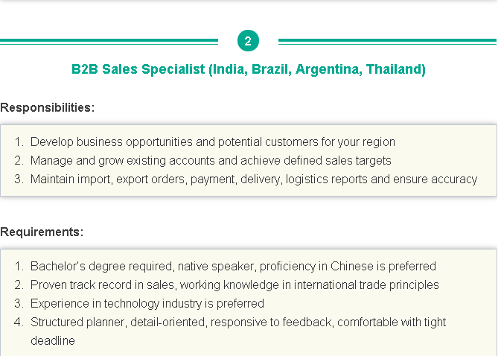Click 'comfortable with tight' text in requirements
The image size is (501, 356).
(392, 322)
